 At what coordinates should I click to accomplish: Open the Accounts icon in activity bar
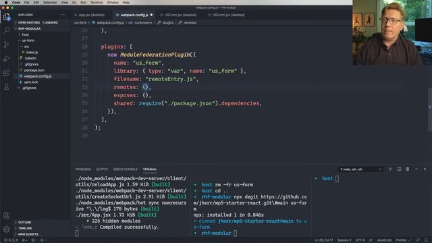pyautogui.click(x=7, y=215)
